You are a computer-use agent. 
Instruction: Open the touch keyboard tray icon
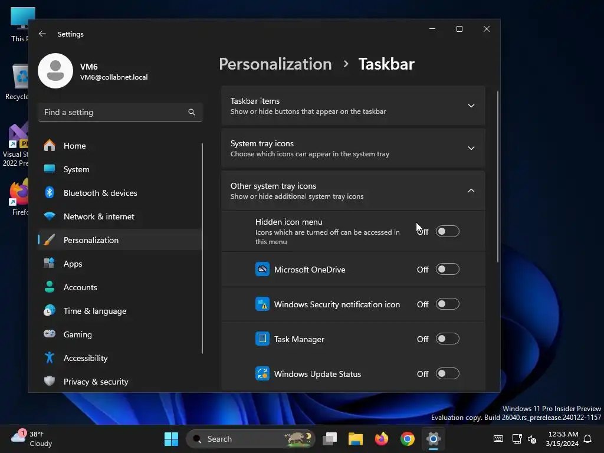tap(498, 439)
